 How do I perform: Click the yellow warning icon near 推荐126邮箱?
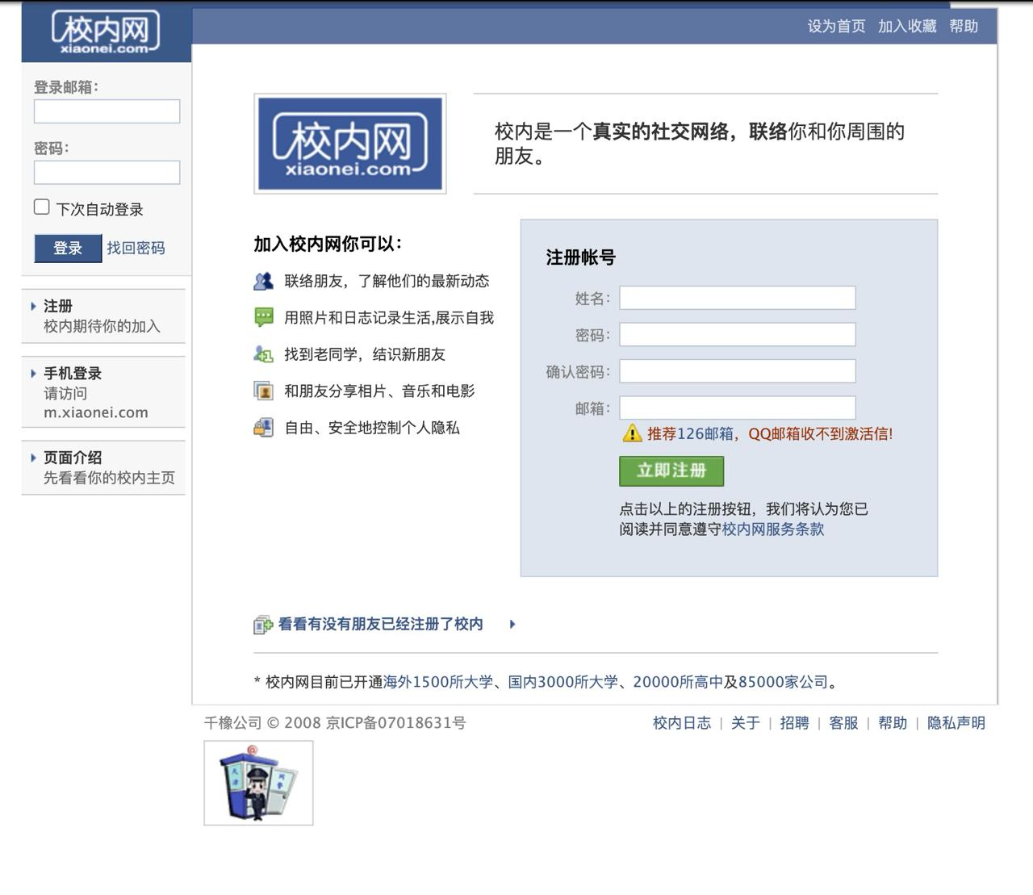[632, 433]
